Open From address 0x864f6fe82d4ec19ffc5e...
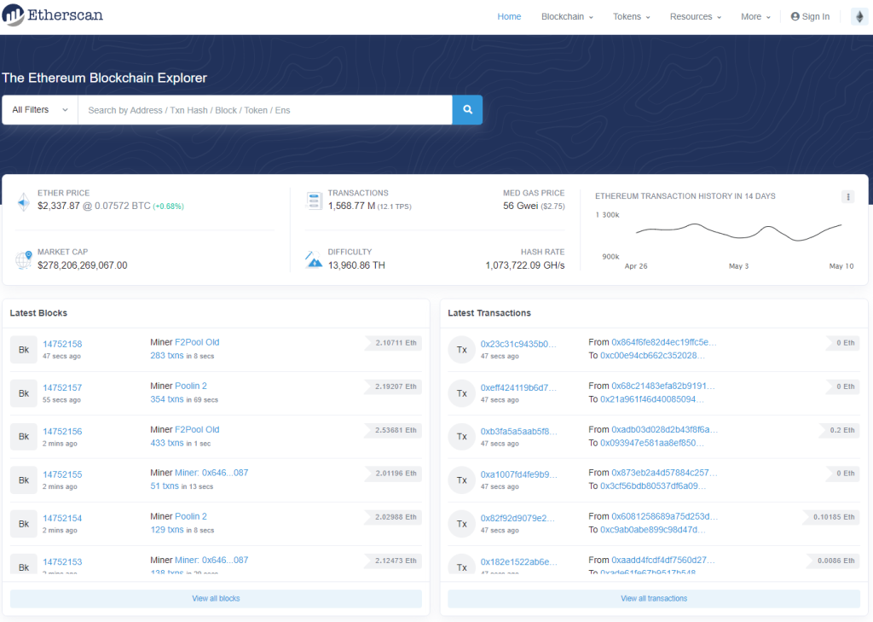The height and width of the screenshot is (622, 873). point(664,342)
